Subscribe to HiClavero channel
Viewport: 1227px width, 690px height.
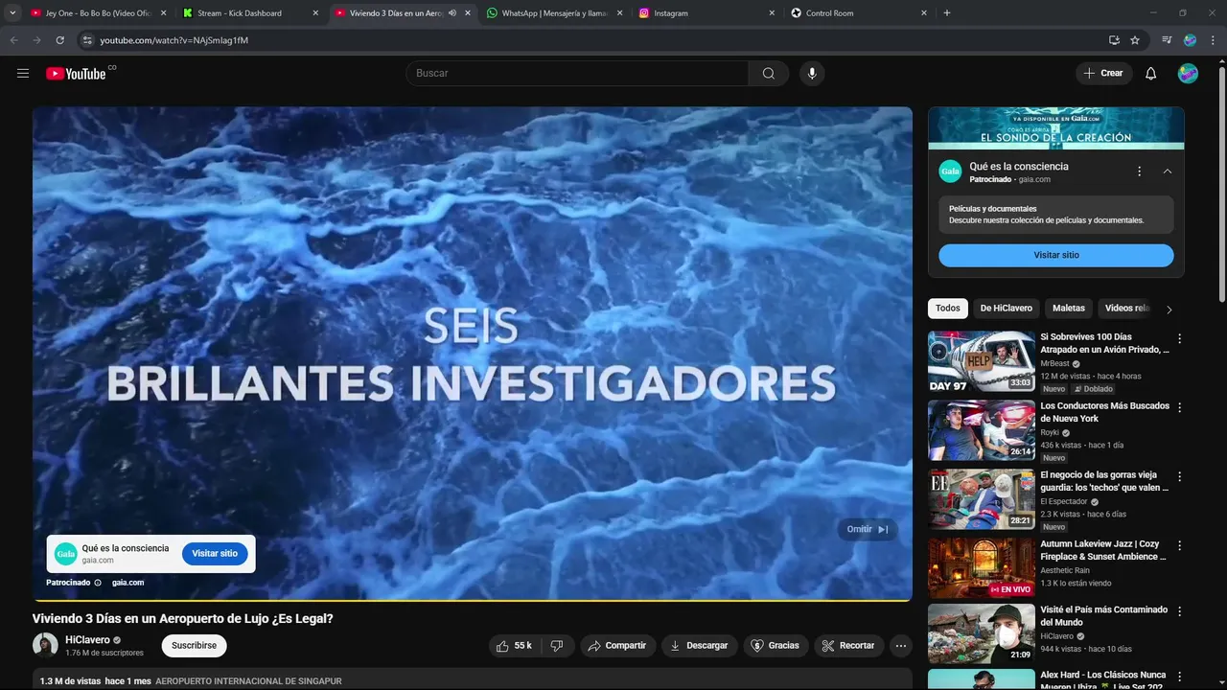tap(194, 646)
